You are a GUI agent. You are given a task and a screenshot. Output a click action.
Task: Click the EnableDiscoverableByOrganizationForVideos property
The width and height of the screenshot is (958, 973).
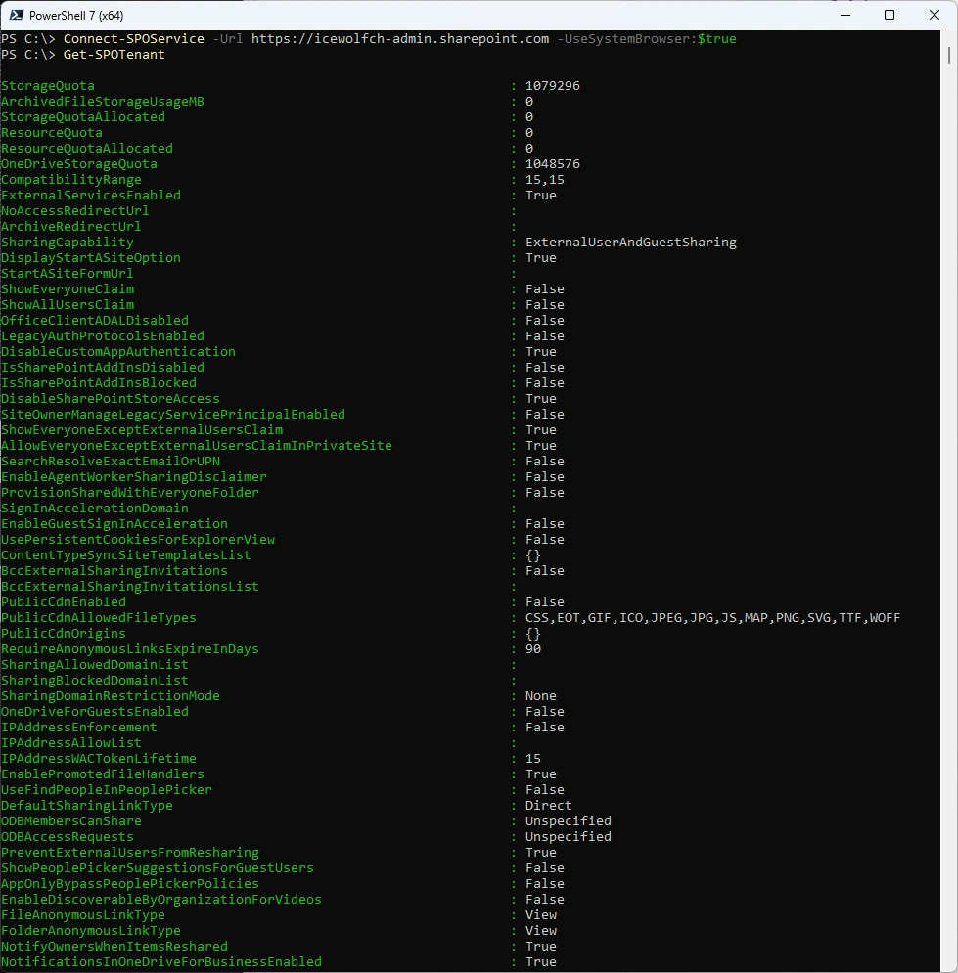pyautogui.click(x=161, y=899)
